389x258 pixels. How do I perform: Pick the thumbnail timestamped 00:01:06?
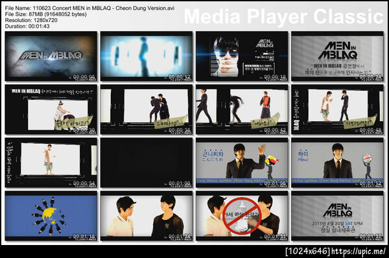242,163
